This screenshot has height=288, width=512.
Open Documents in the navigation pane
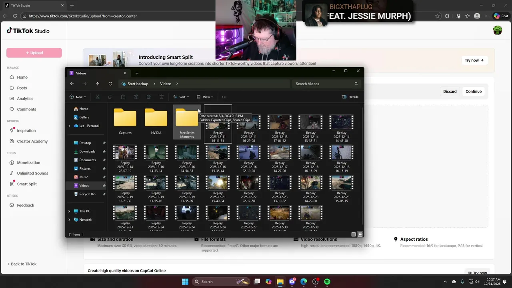coord(87,160)
